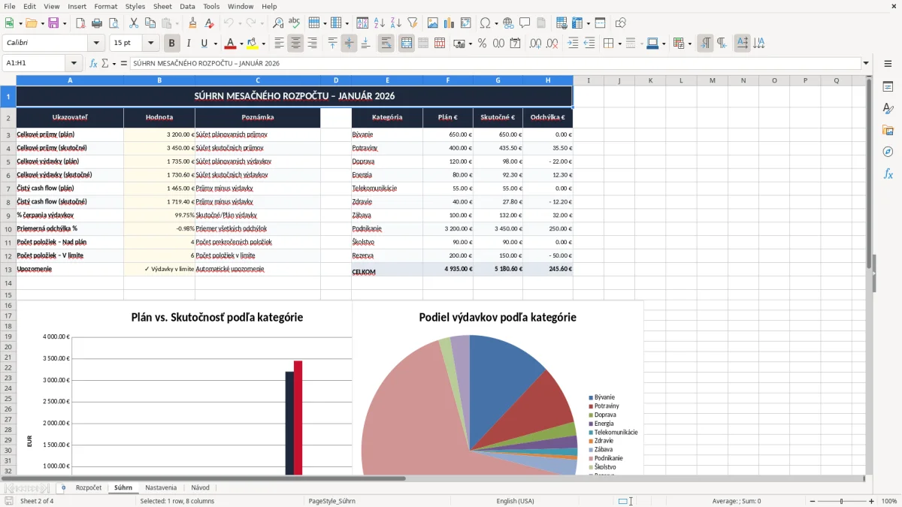Screen dimensions: 902x507
Task: Open sidebar Functions fx icon
Action: (888, 174)
